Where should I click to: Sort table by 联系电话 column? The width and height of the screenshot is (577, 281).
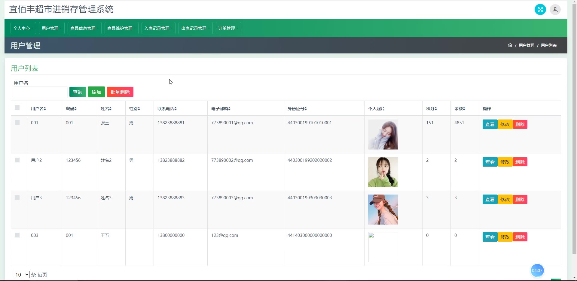click(x=167, y=109)
